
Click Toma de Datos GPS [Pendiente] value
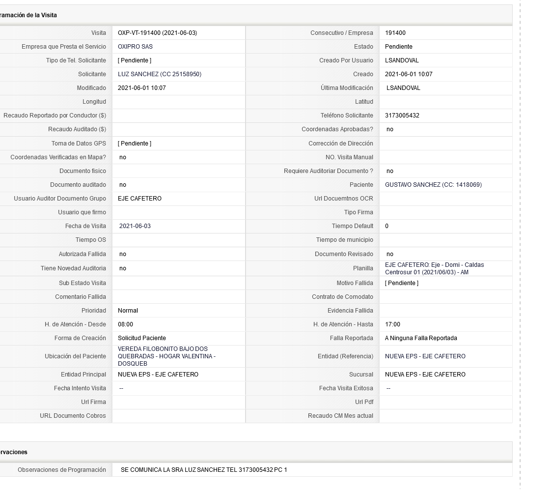135,144
